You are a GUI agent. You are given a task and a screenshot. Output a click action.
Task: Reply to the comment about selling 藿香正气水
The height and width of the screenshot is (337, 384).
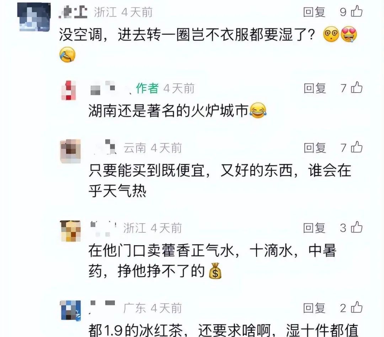(x=314, y=228)
